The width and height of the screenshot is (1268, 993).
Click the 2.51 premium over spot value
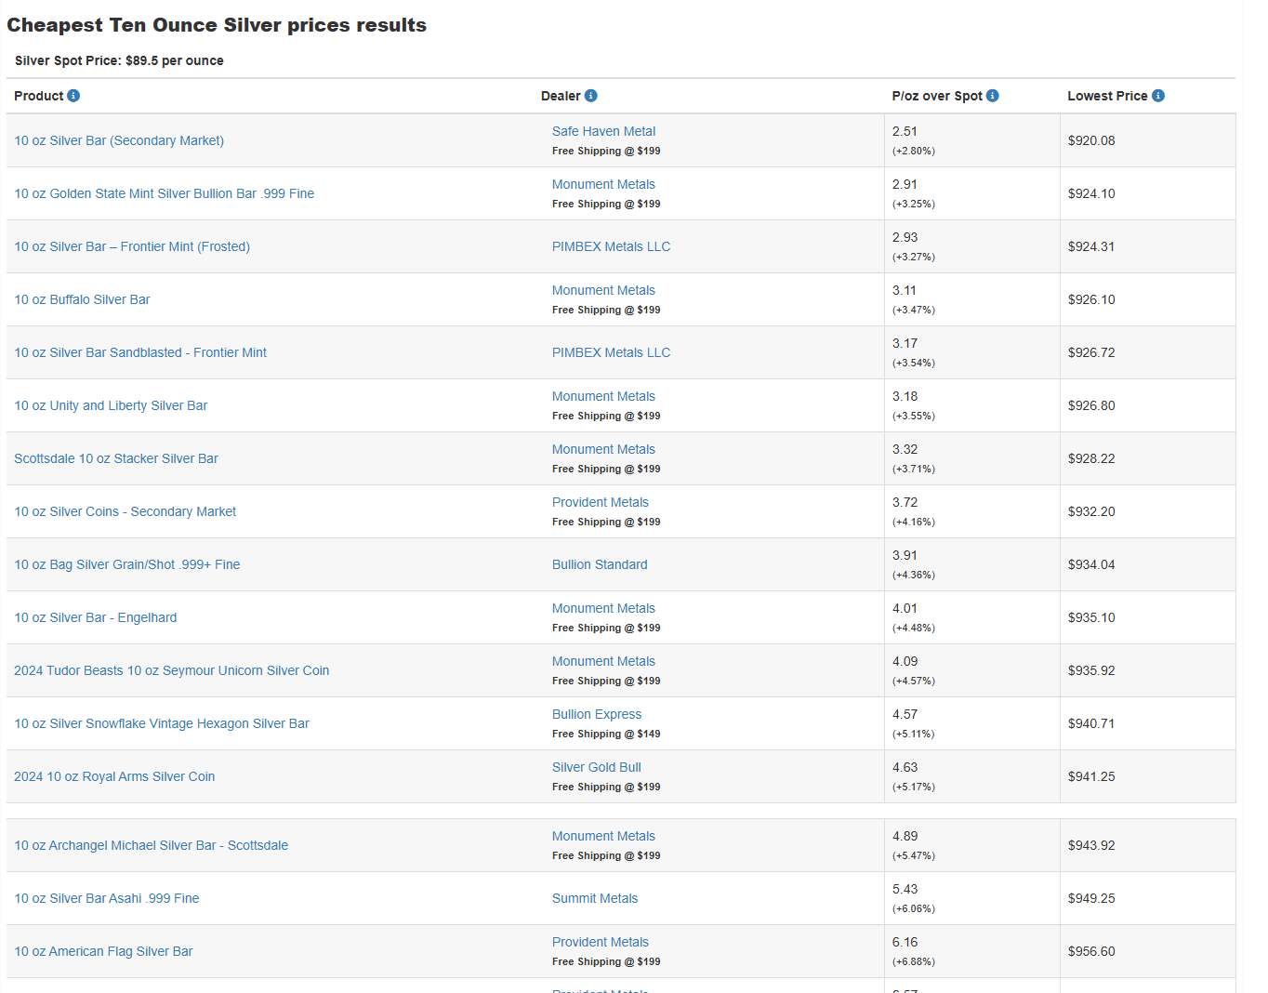click(x=905, y=131)
